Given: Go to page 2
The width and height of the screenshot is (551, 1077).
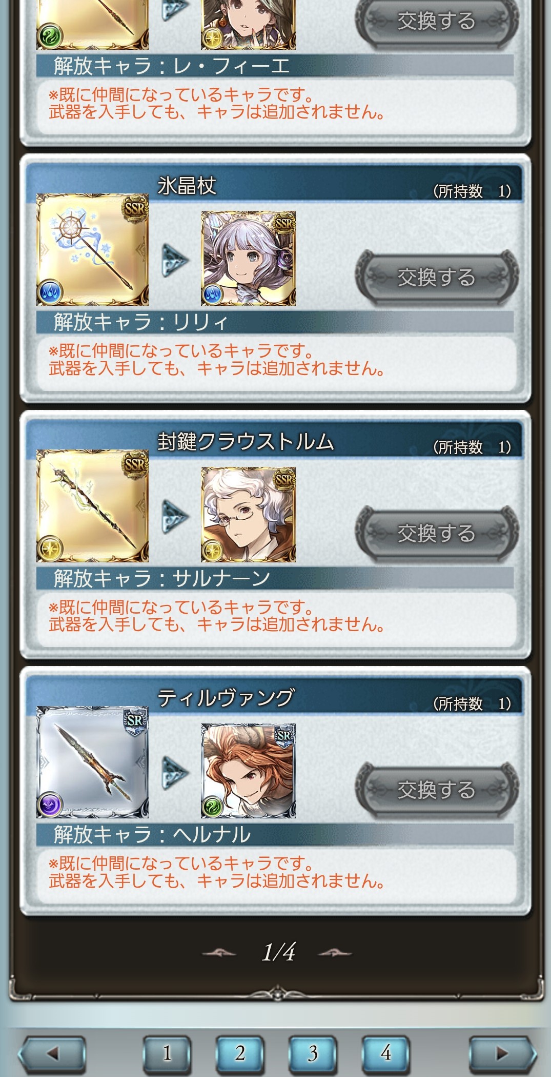Looking at the screenshot, I should click(240, 1053).
